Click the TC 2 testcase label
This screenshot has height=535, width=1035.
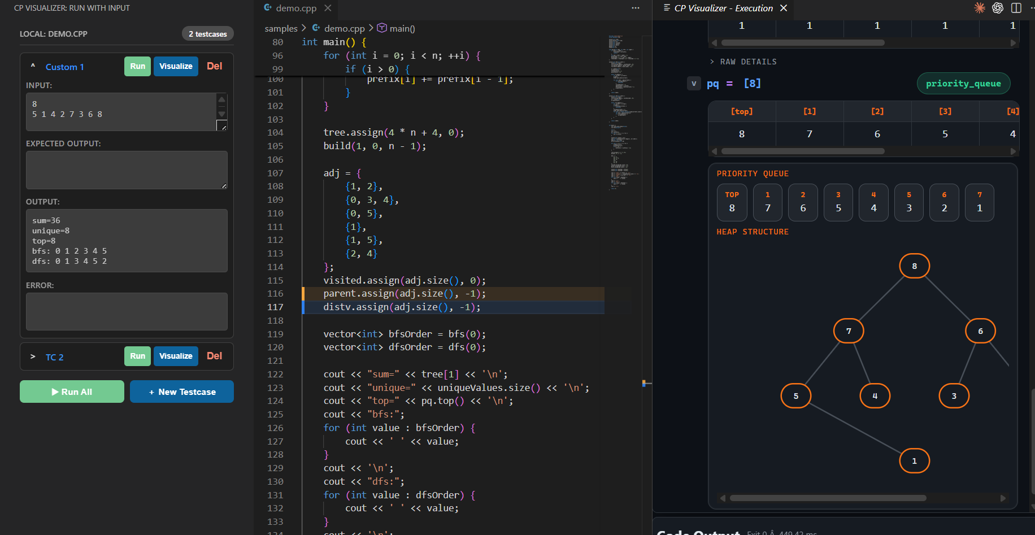(54, 357)
